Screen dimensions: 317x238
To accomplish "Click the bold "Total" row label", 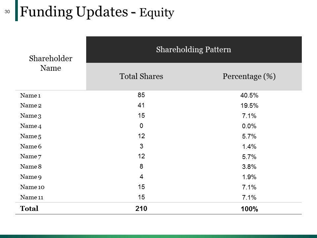I will [x=29, y=209].
